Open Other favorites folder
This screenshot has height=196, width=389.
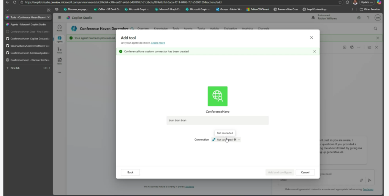[x=370, y=9]
